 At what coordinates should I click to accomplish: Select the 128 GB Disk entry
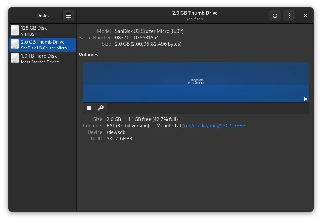click(x=43, y=30)
